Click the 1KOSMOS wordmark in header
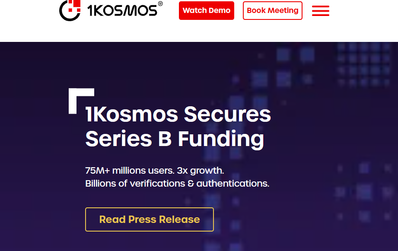Screen dimensions: 398x251 [x=122, y=11]
